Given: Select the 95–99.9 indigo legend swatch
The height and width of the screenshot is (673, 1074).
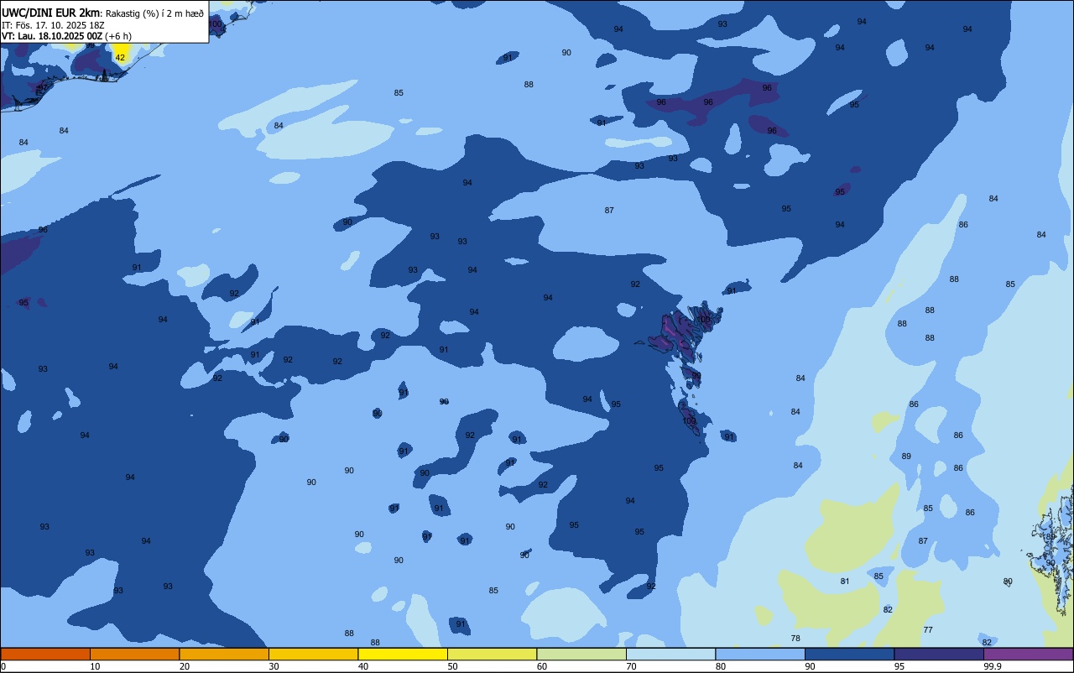Looking at the screenshot, I should [939, 654].
